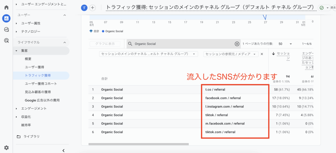Open ユーザー獲得 report
Viewport: 336px width, 153px height.
(34, 67)
